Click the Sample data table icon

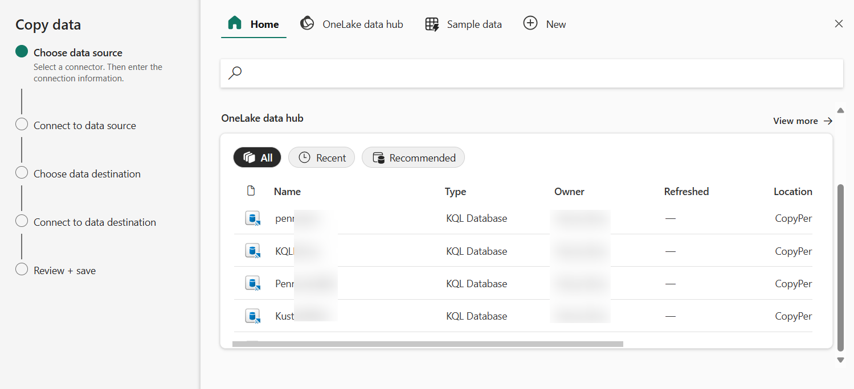pyautogui.click(x=432, y=24)
